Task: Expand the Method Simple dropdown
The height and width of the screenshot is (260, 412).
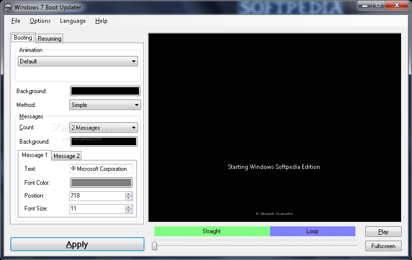Action: coord(105,105)
